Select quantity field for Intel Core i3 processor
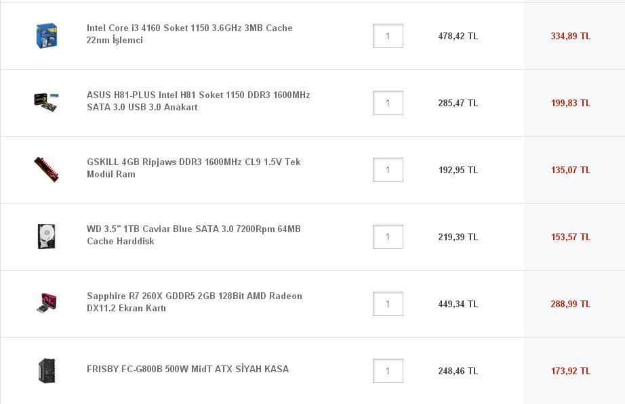 (x=388, y=36)
